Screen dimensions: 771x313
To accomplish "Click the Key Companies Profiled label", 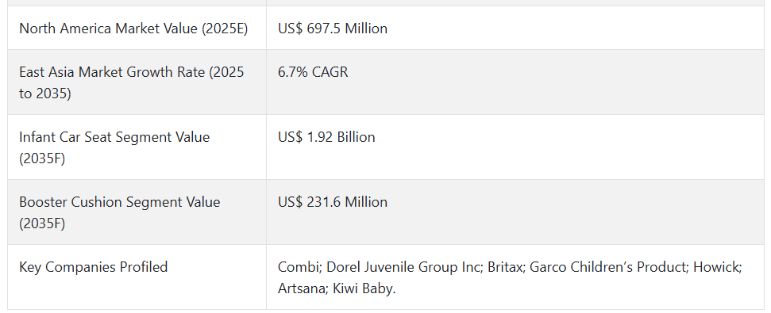I will [x=94, y=267].
